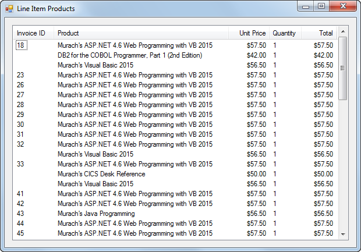Sort by the Invoice ID column header

point(33,33)
